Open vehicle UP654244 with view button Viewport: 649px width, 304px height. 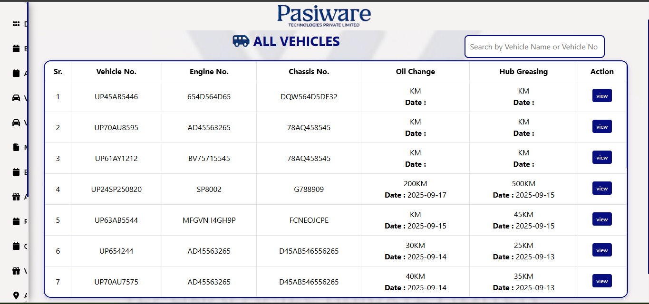tap(602, 250)
